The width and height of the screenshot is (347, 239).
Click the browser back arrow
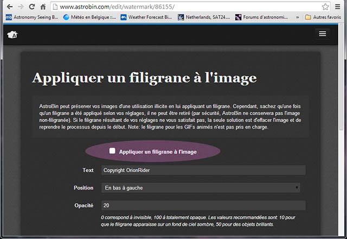10,7
